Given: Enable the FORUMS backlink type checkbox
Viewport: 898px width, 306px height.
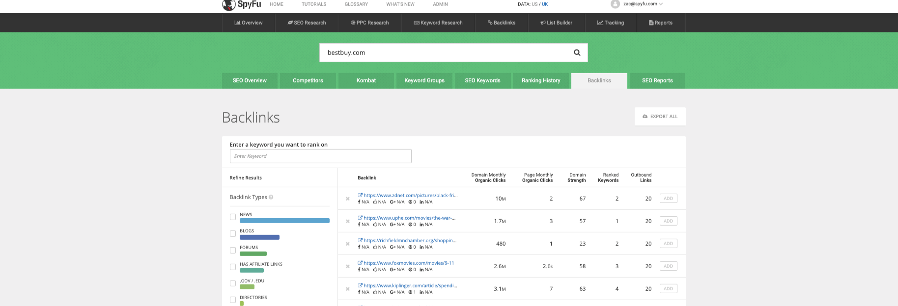Looking at the screenshot, I should [x=233, y=251].
